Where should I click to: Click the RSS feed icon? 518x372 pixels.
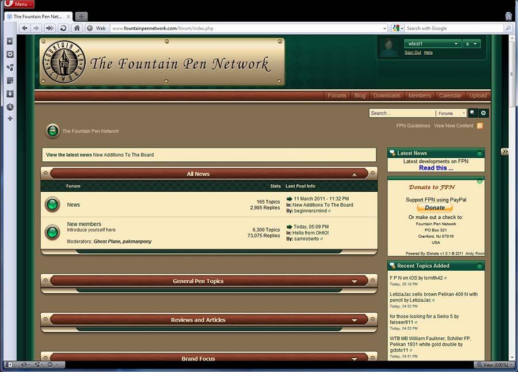480,126
